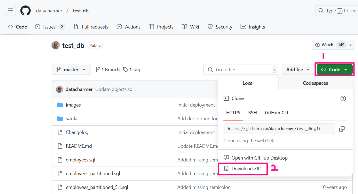This screenshot has height=194, width=358.
Task: Select the SSH clone option
Action: pos(252,113)
